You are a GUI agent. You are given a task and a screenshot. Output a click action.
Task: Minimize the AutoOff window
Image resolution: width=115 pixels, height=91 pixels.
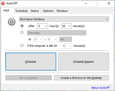(86, 3)
